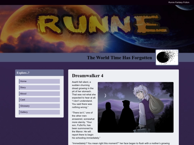The image size is (194, 145).
Task: Open the Home navigation link
Action: (x=40, y=81)
